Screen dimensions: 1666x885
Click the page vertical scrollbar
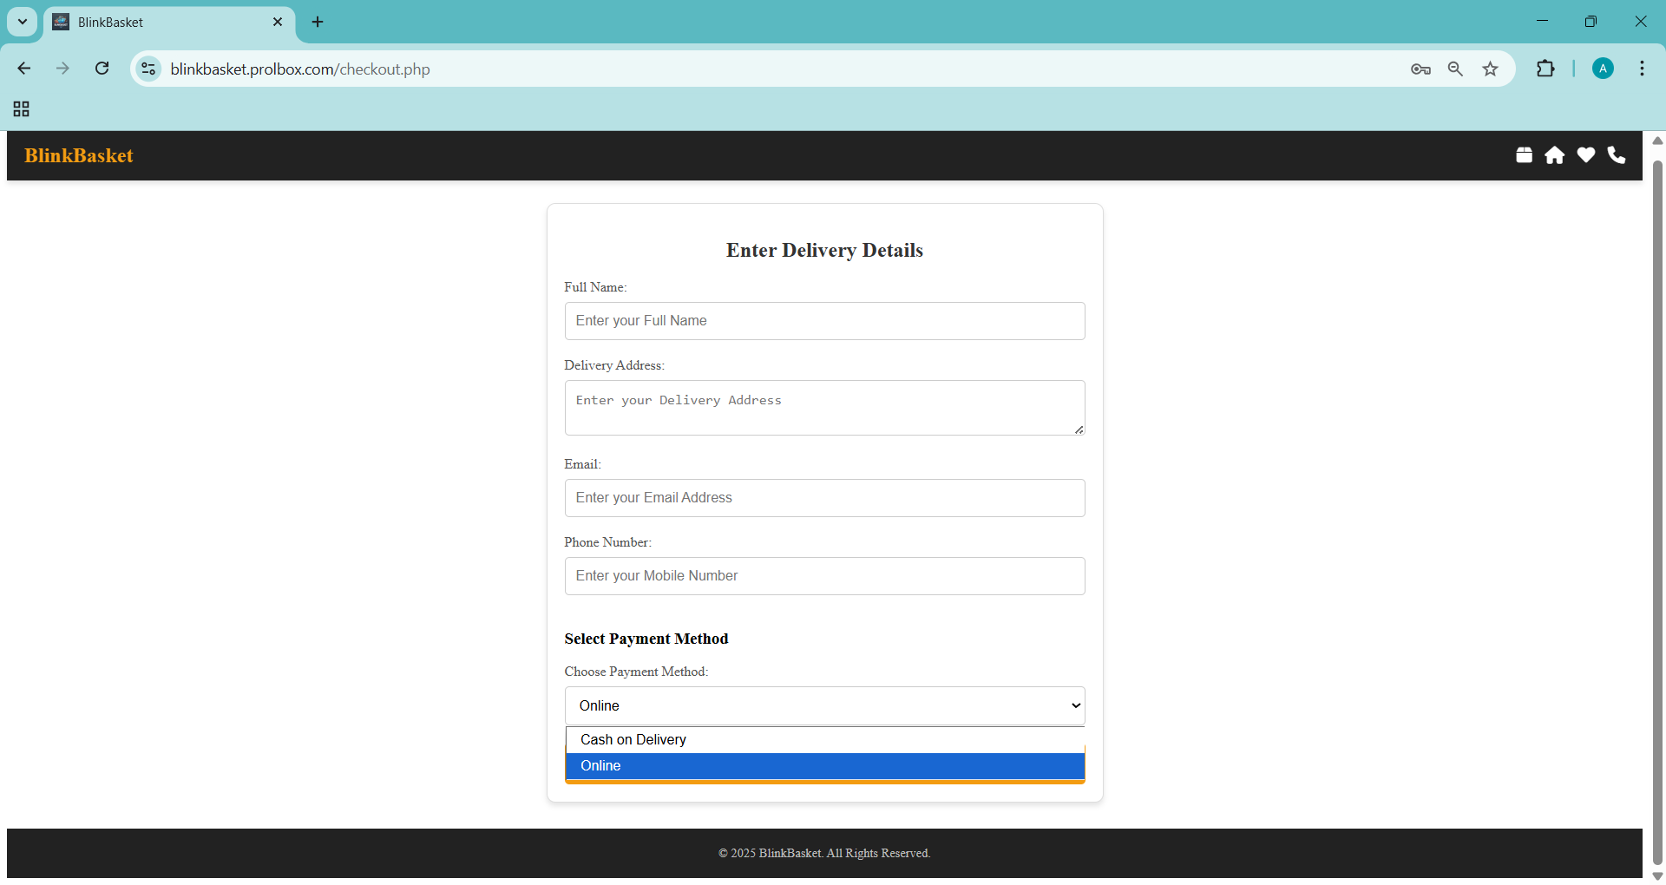click(1656, 503)
